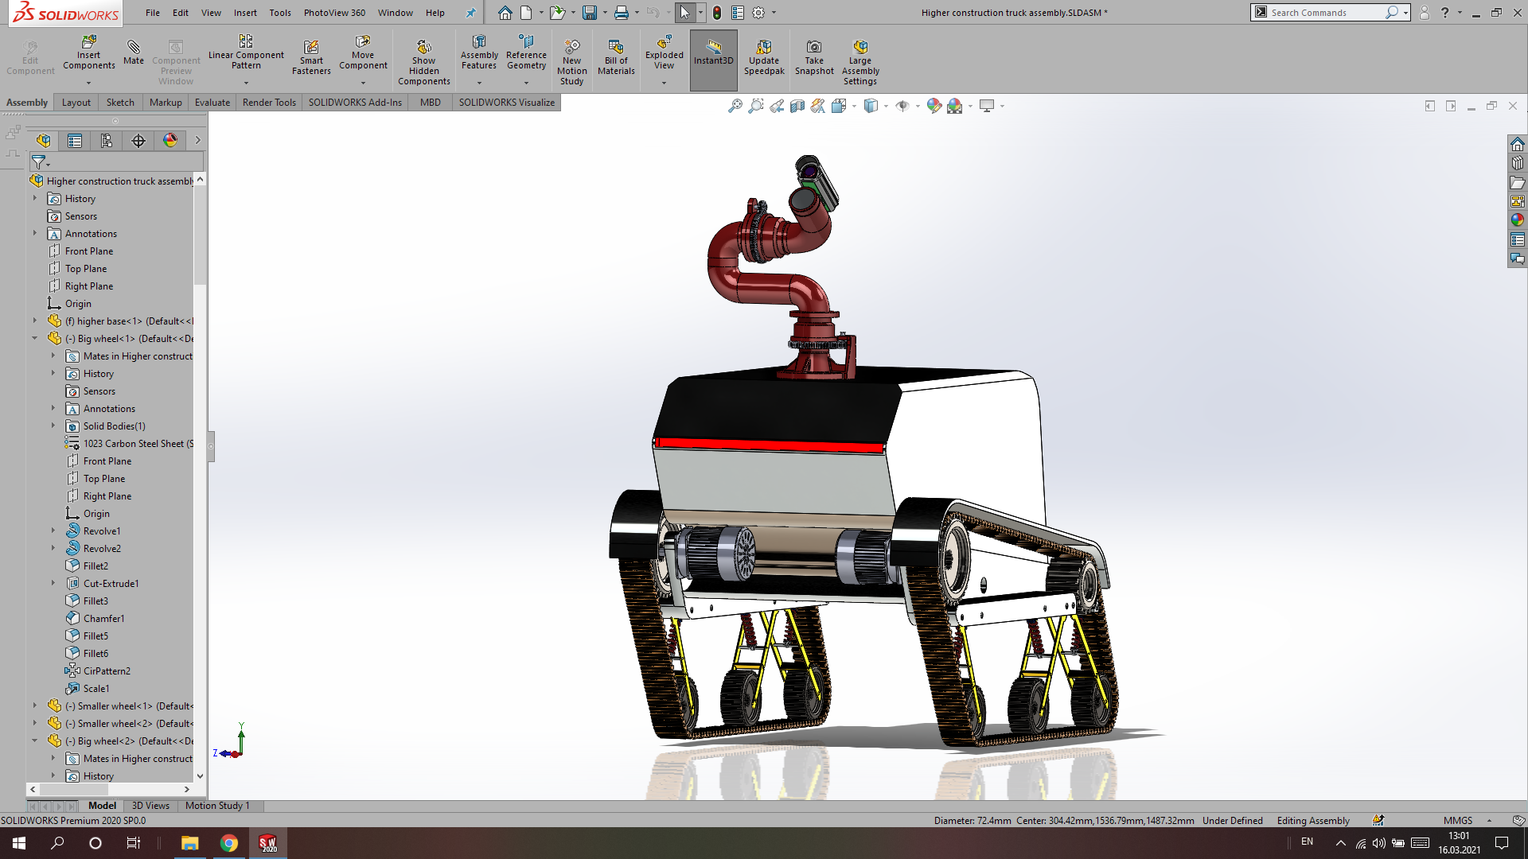
Task: Select the Mate tool
Action: (x=134, y=52)
